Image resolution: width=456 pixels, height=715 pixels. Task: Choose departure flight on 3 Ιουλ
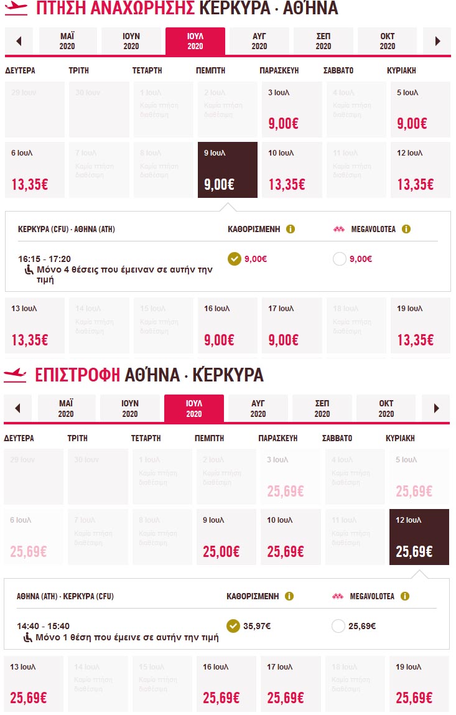click(291, 110)
